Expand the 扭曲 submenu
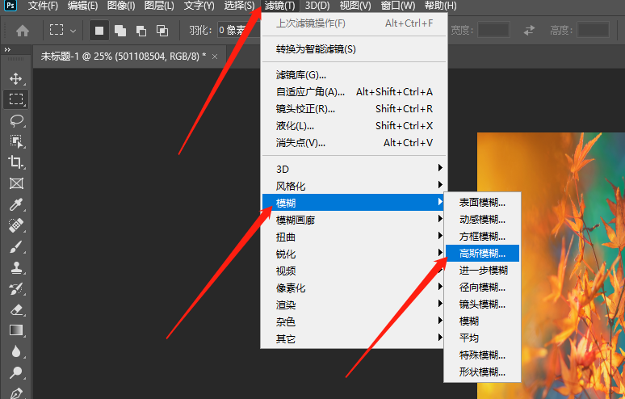The image size is (625, 399). pyautogui.click(x=352, y=237)
